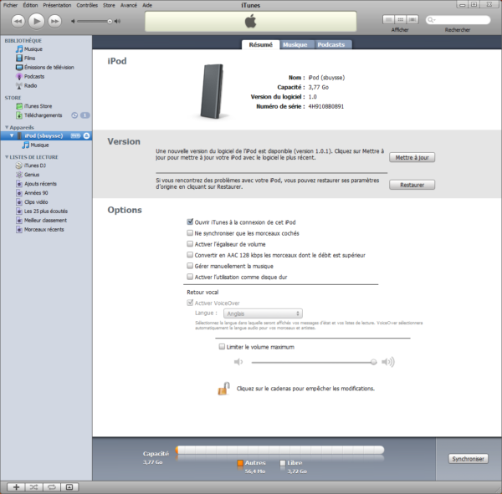Check 'Limiter le volume maximum' option
Screen dimensions: 502x494
click(221, 346)
